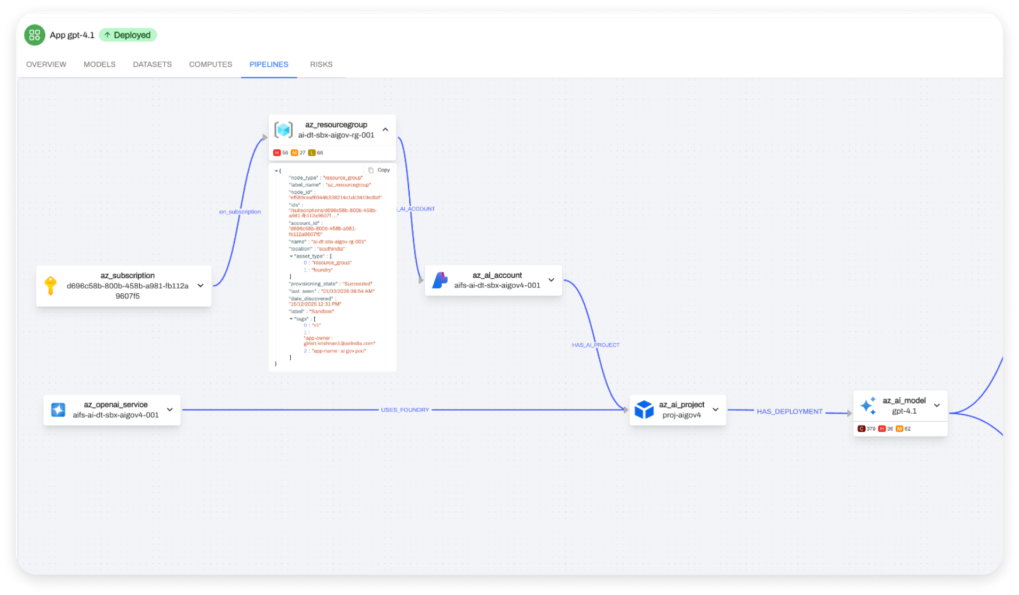This screenshot has height=595, width=1019.
Task: Open the Overview tab
Action: 46,65
